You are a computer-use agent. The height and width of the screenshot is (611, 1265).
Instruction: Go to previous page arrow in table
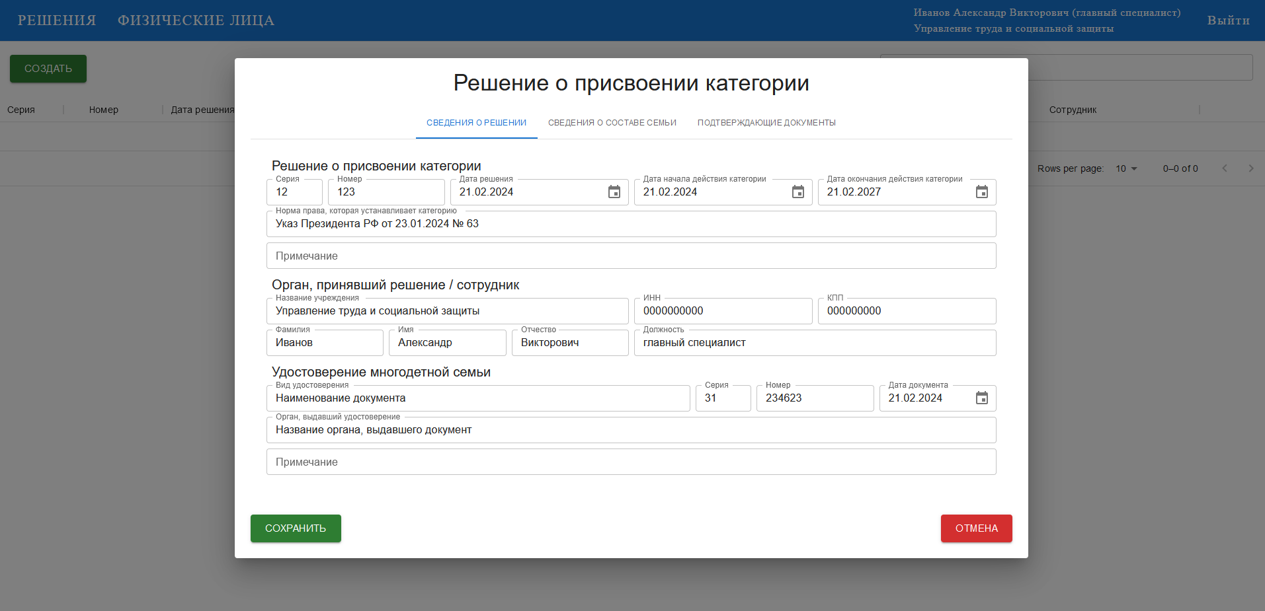pos(1225,168)
